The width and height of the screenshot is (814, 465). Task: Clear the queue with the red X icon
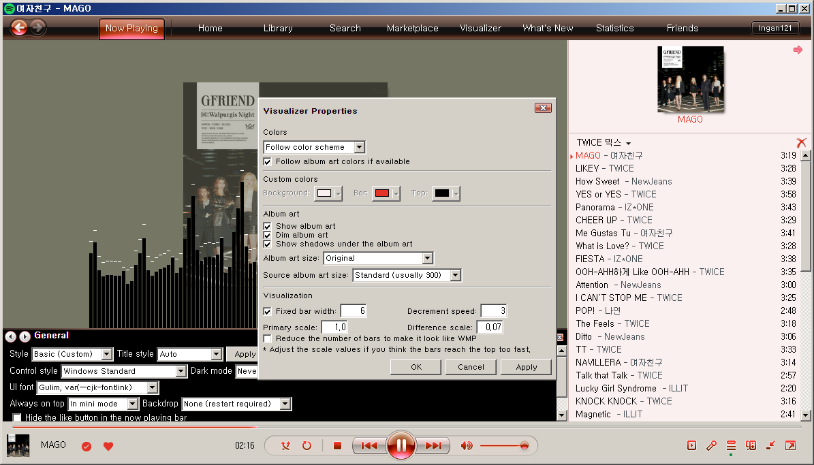coord(802,142)
